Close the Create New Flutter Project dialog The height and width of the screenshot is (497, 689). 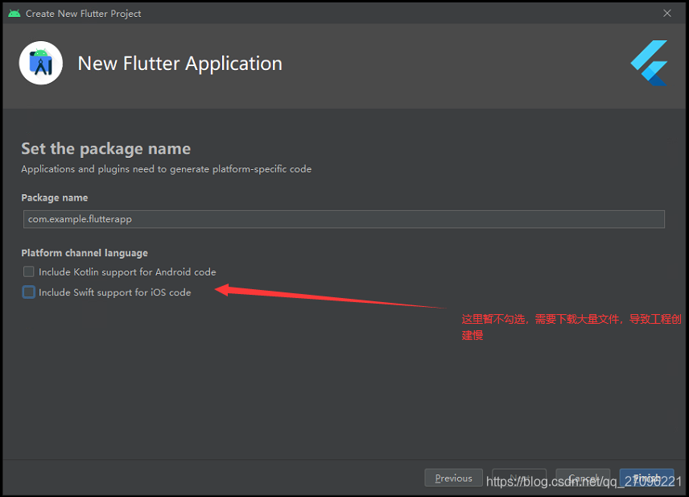tap(667, 13)
